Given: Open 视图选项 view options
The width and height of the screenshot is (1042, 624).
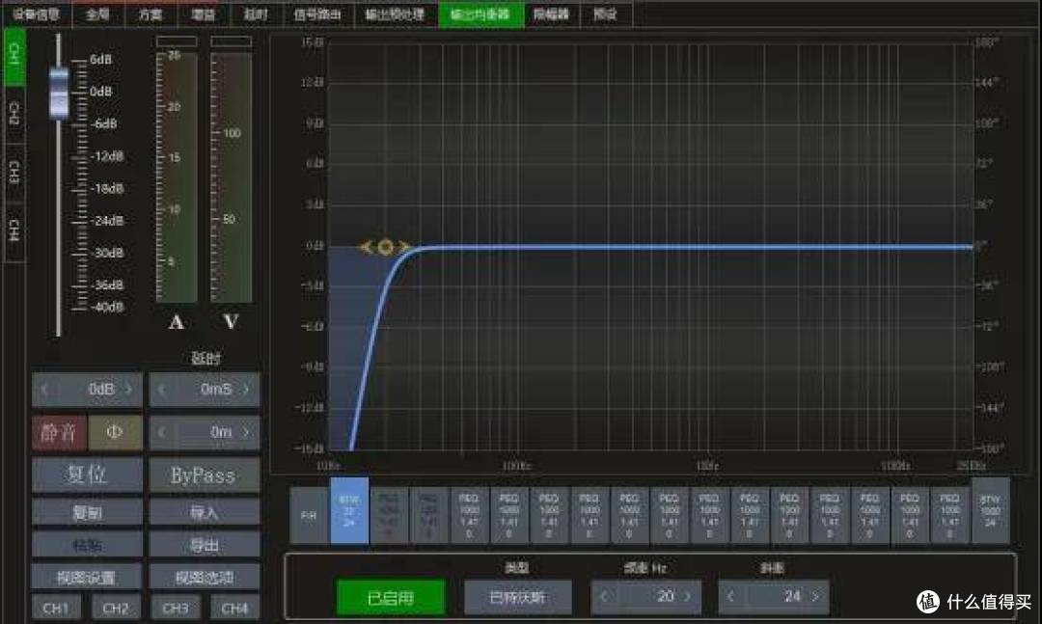Looking at the screenshot, I should tap(205, 578).
